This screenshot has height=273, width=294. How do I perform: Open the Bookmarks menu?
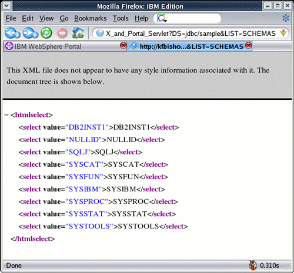(x=90, y=18)
